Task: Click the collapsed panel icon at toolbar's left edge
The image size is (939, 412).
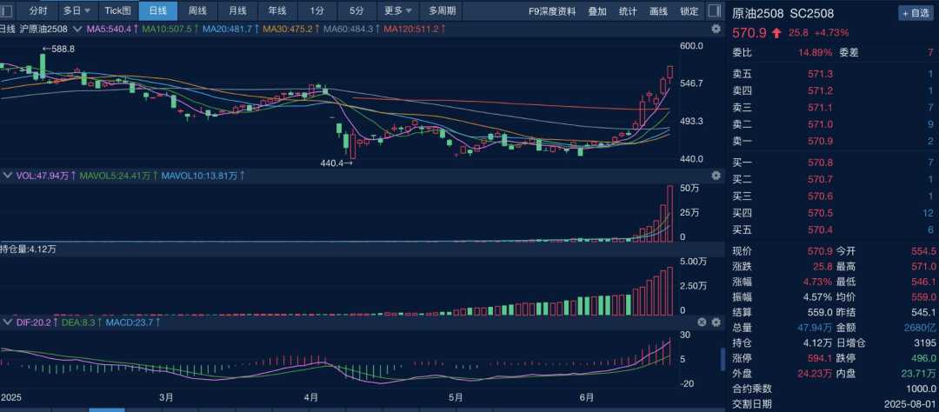Action: click(x=7, y=10)
